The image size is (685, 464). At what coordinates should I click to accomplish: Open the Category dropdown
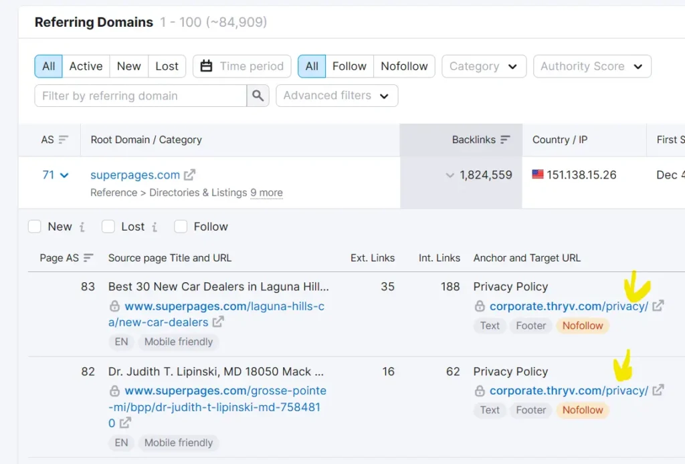484,66
